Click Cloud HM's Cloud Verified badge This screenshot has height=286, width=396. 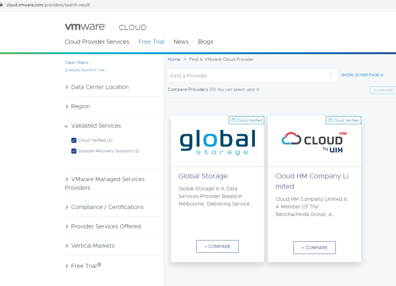tap(343, 120)
